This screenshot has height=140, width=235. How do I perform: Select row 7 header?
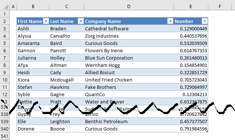click(x=5, y=58)
